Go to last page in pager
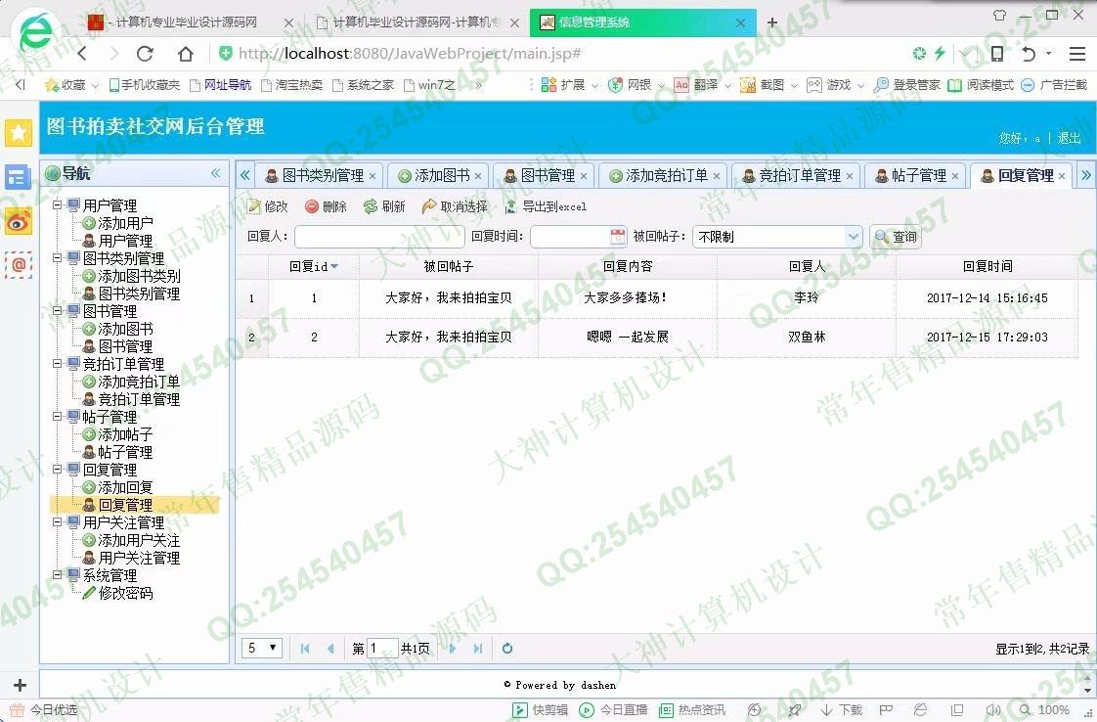1097x722 pixels. 478,649
